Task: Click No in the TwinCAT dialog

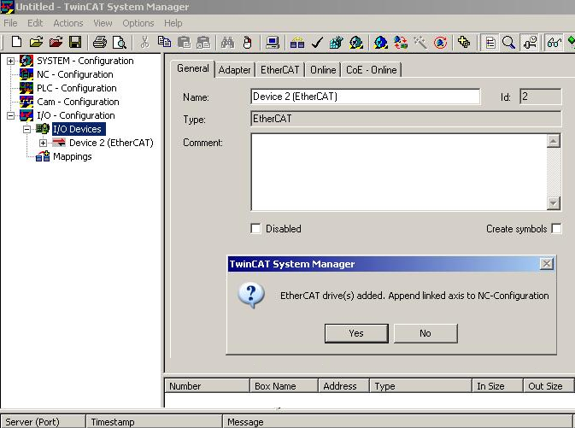Action: tap(425, 333)
